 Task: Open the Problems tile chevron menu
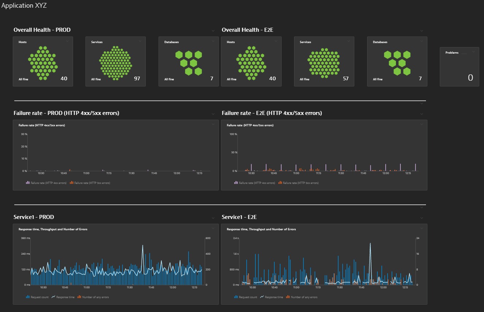point(474,52)
